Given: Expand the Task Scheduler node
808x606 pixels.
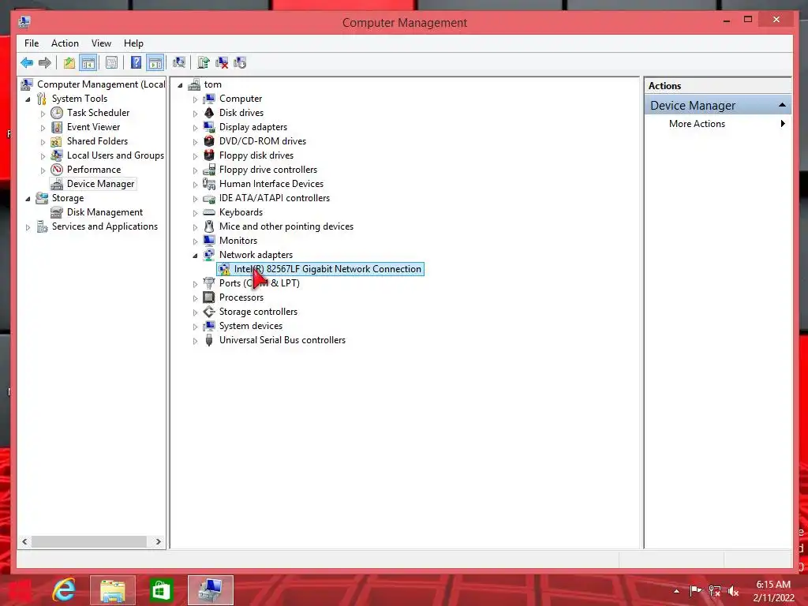Looking at the screenshot, I should tap(43, 114).
